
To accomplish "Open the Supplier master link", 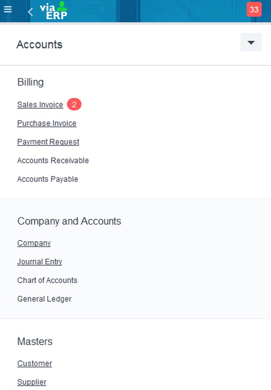I will (32, 382).
